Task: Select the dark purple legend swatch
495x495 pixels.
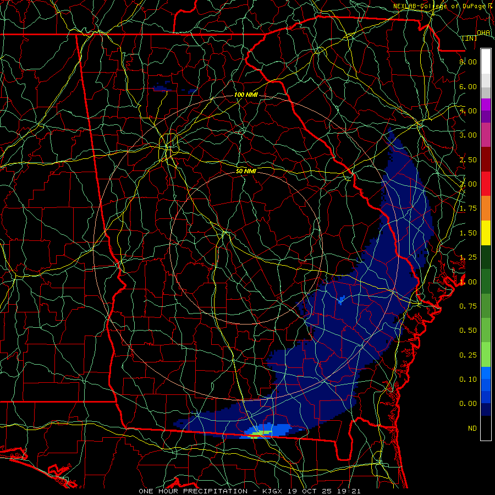Action: pos(486,117)
